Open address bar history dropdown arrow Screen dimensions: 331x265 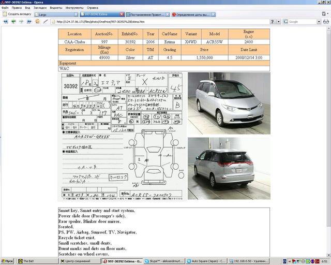[x=279, y=22]
